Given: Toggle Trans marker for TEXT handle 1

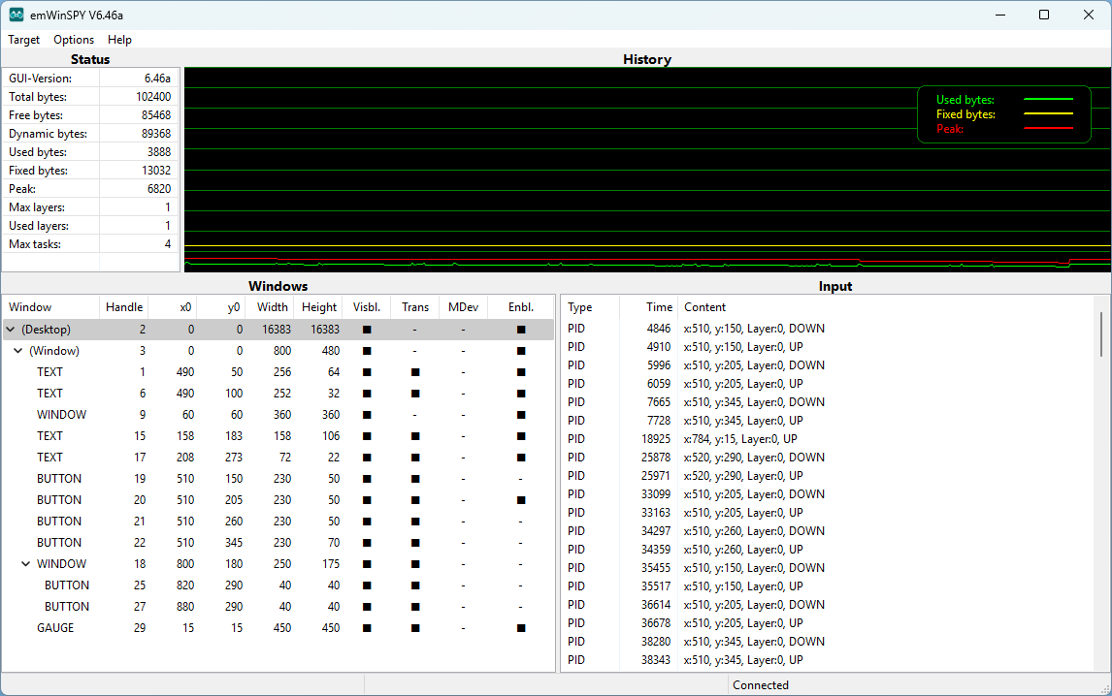Looking at the screenshot, I should (x=415, y=372).
